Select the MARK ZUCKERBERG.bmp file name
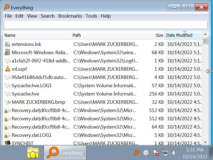The image size is (213, 160). 38,102
